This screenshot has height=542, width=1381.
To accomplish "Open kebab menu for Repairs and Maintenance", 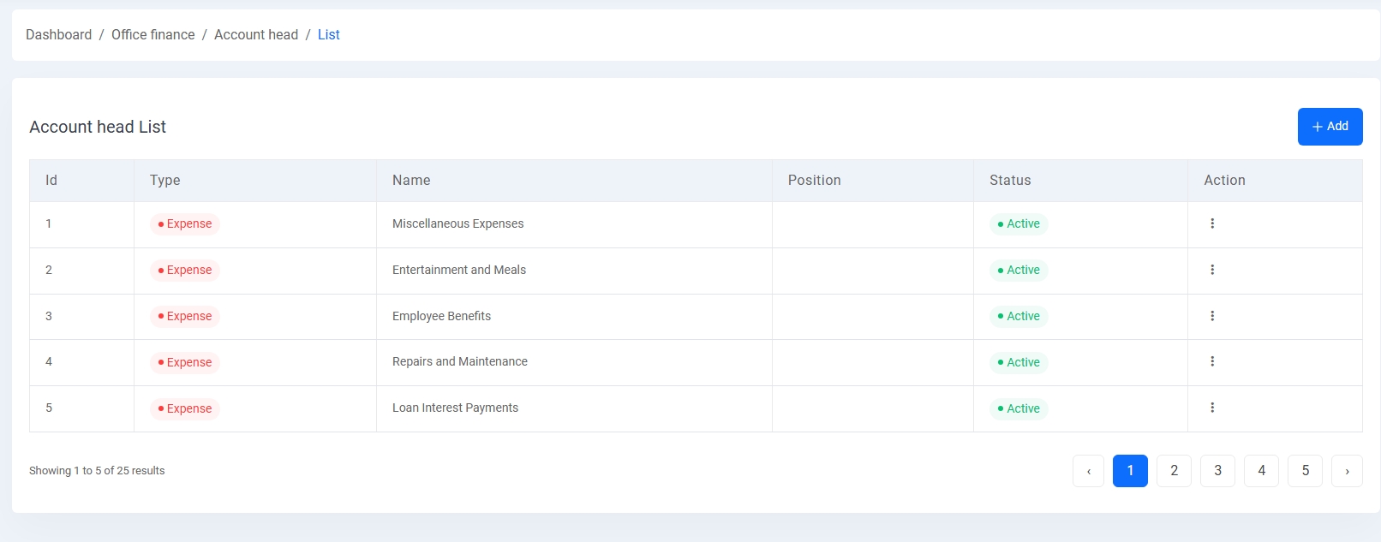I will [1211, 361].
